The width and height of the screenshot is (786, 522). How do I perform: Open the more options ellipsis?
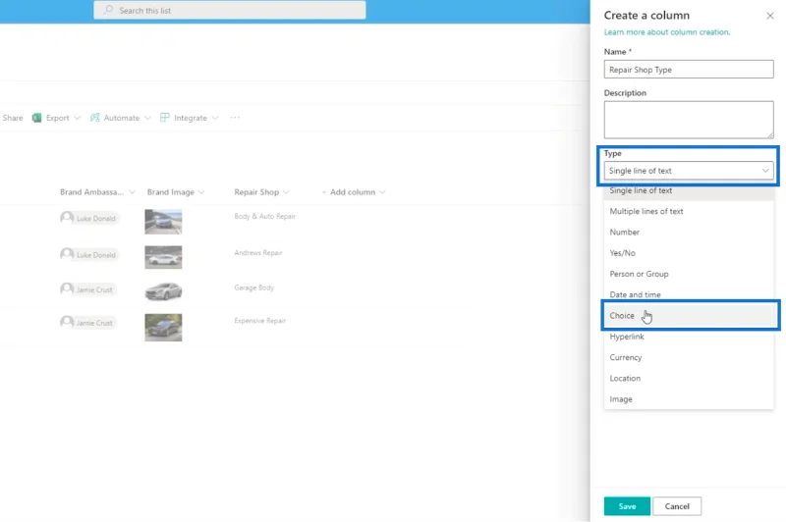click(235, 118)
